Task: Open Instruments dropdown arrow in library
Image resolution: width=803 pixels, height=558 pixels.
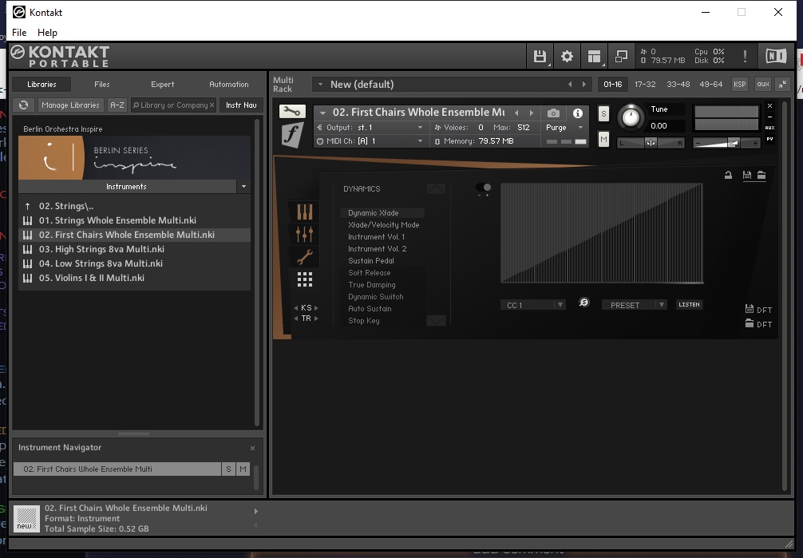Action: (x=243, y=187)
